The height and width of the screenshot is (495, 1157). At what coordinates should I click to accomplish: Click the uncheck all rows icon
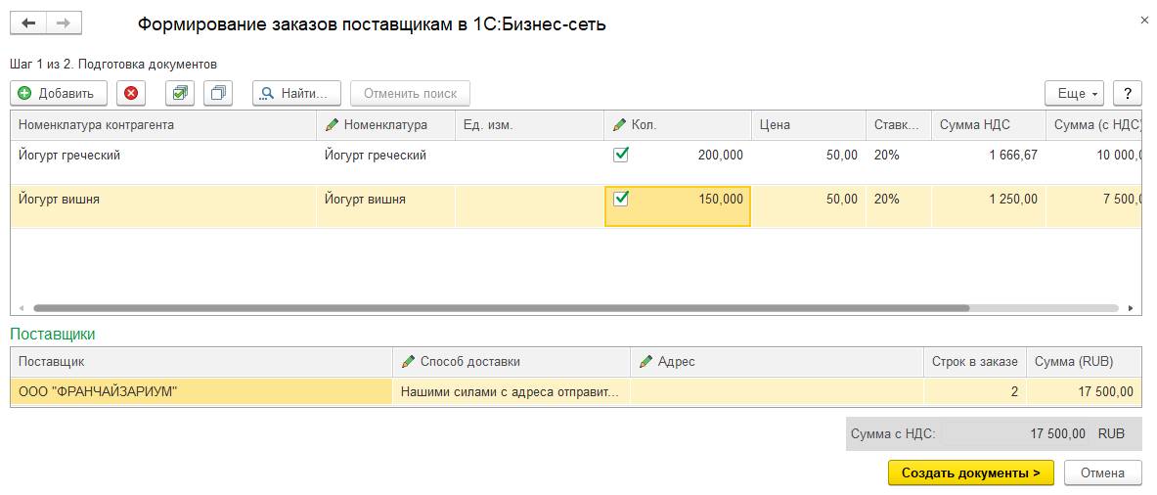coord(218,93)
